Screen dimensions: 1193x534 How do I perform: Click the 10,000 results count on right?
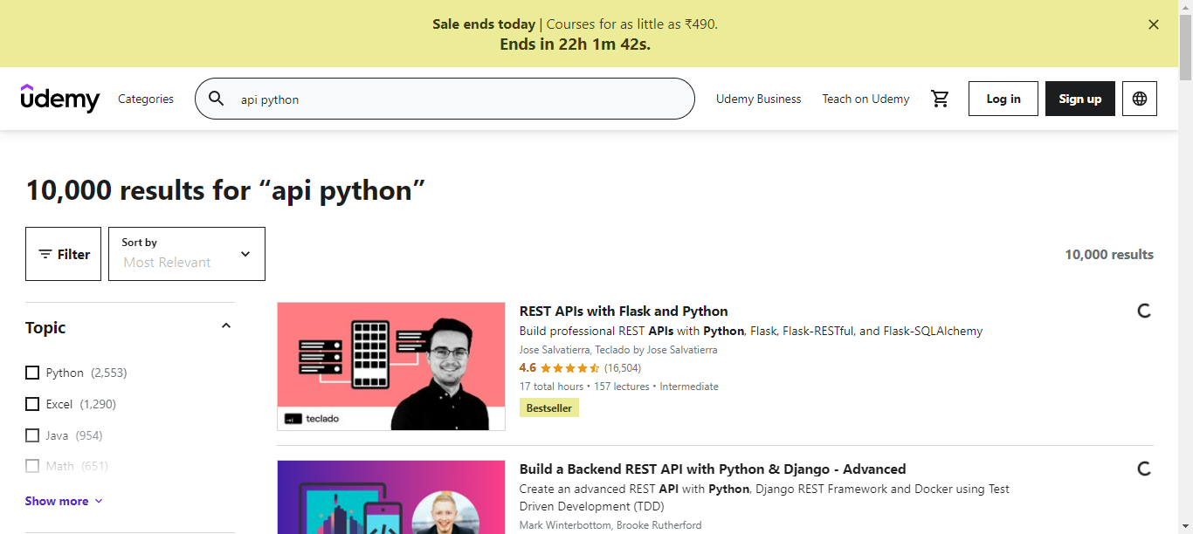pos(1109,254)
